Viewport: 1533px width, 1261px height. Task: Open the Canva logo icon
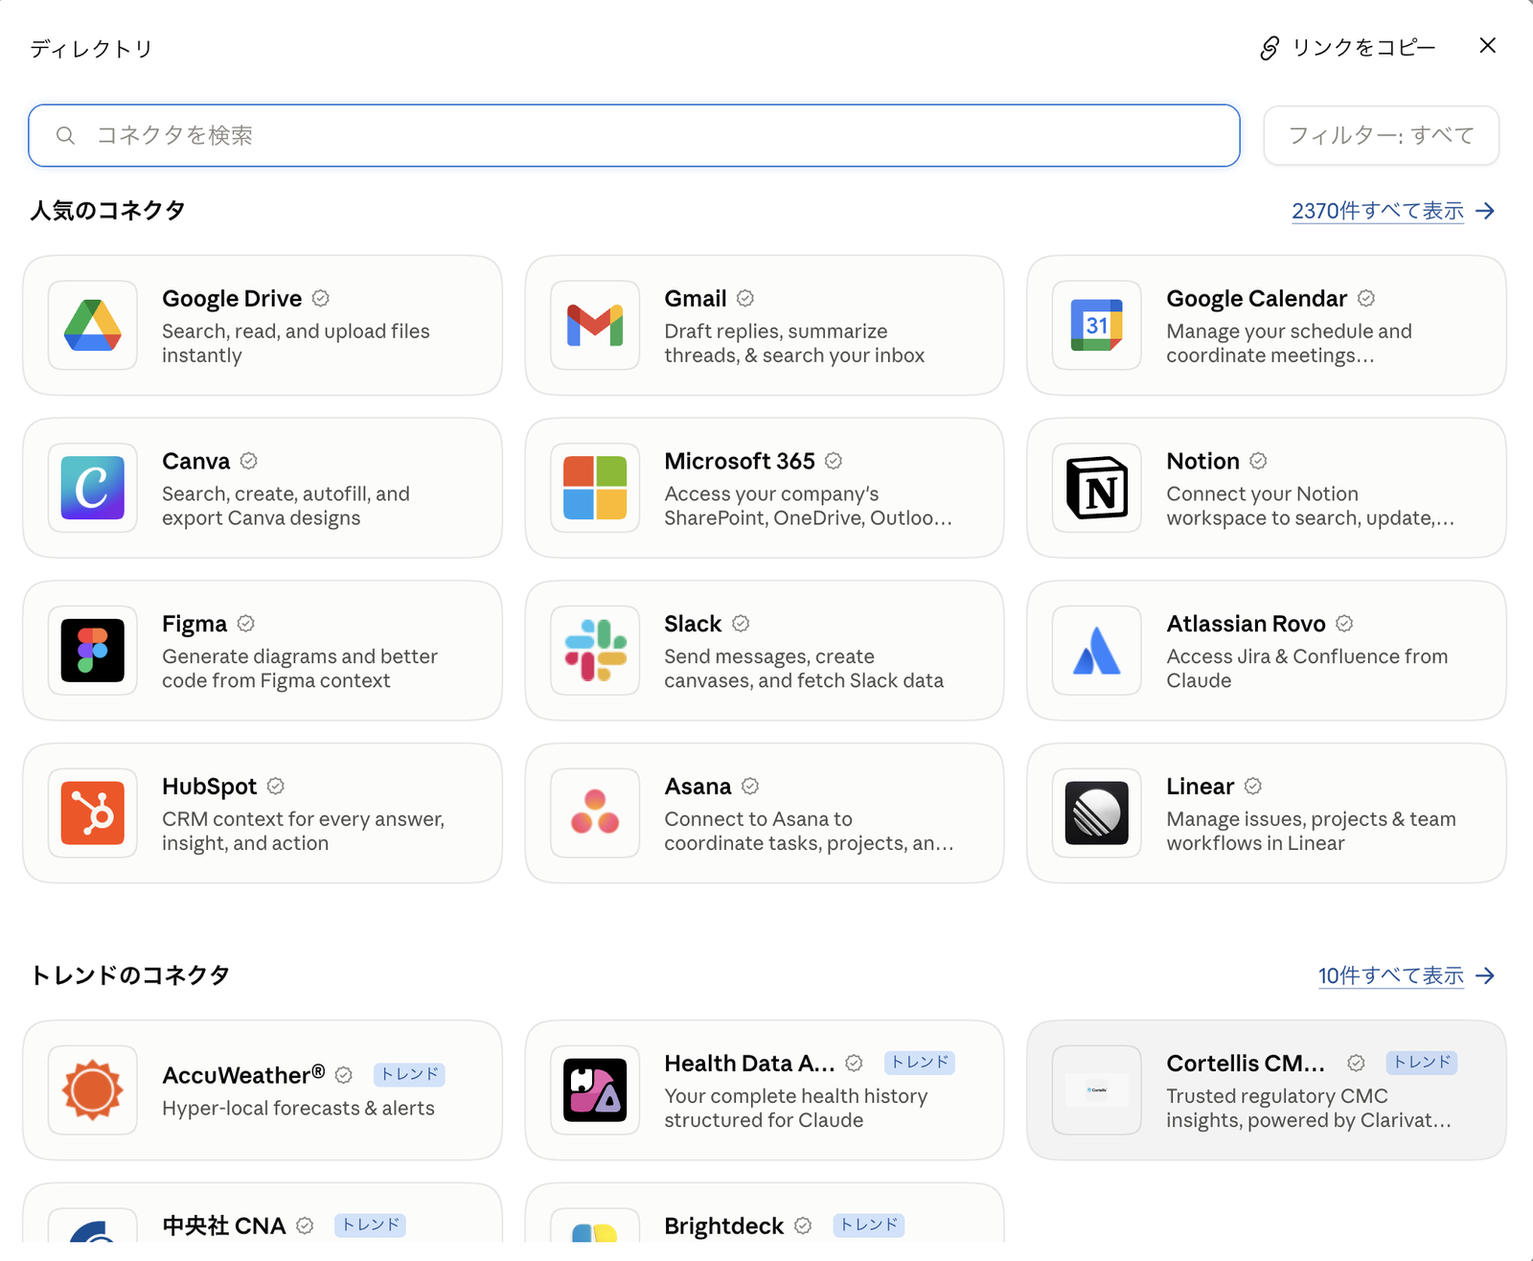pyautogui.click(x=93, y=488)
